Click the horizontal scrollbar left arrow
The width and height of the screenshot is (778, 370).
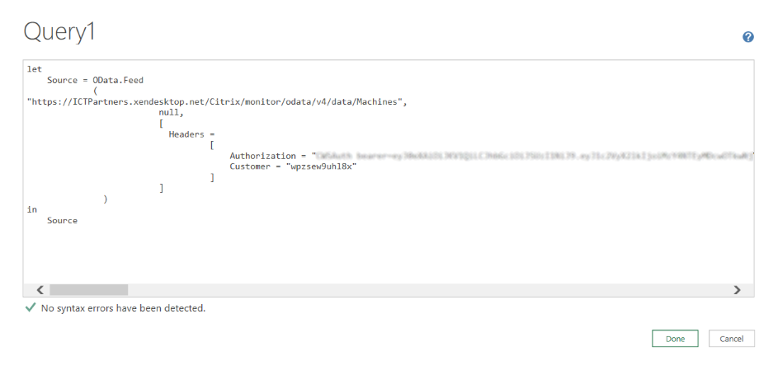[40, 290]
